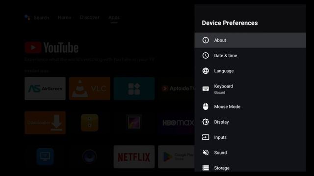Open Language settings
314x176 pixels.
click(250, 71)
